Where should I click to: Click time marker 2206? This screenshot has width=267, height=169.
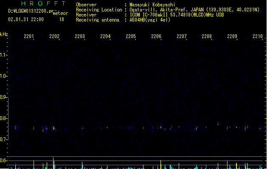156,36
